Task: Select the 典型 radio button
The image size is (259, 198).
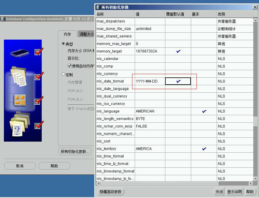Action: click(63, 43)
